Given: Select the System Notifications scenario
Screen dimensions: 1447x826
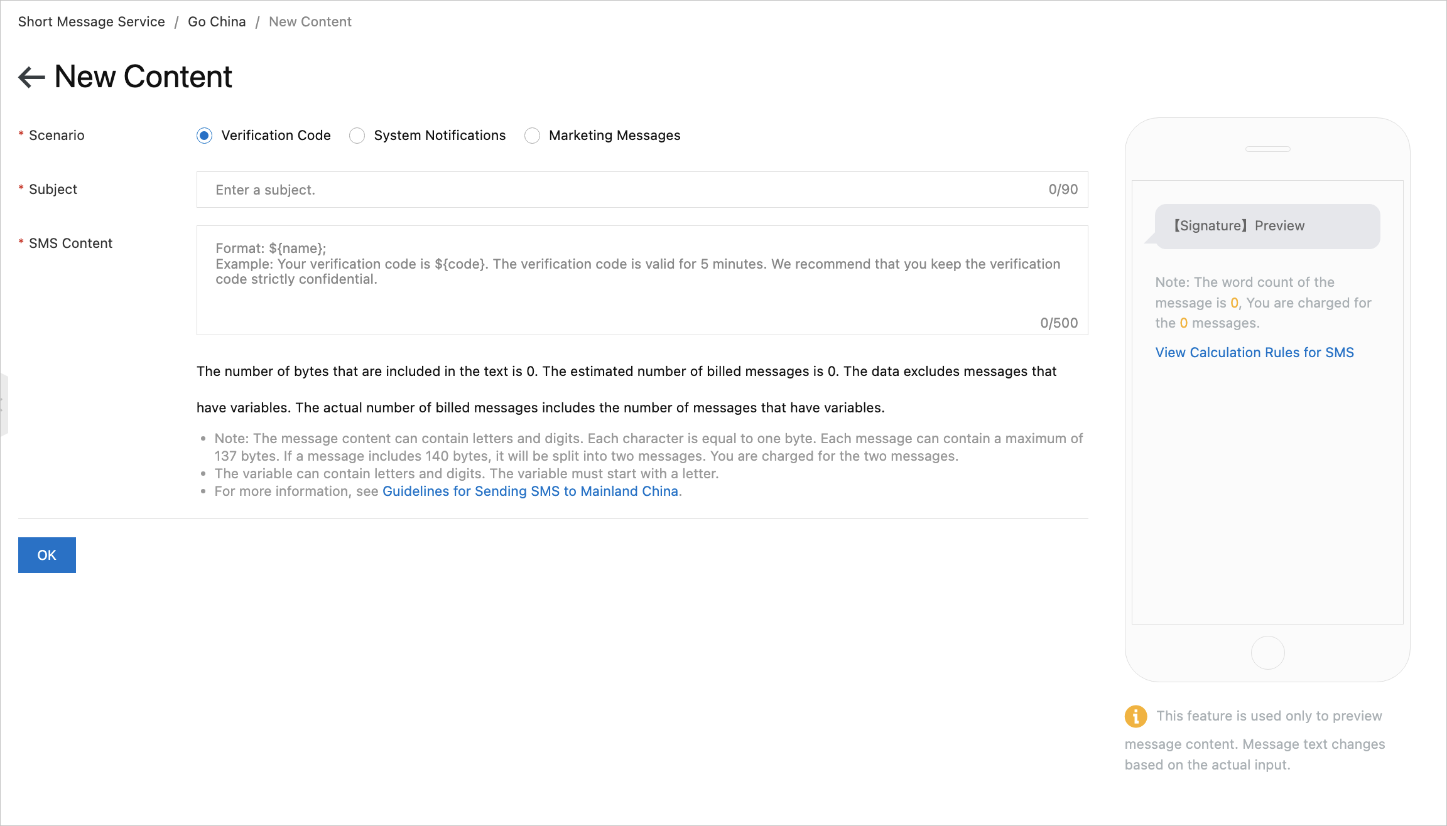Looking at the screenshot, I should click(x=357, y=136).
